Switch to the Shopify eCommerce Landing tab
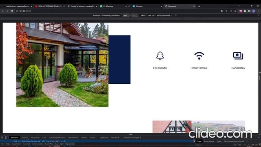The height and width of the screenshot is (147, 261). 82,6
